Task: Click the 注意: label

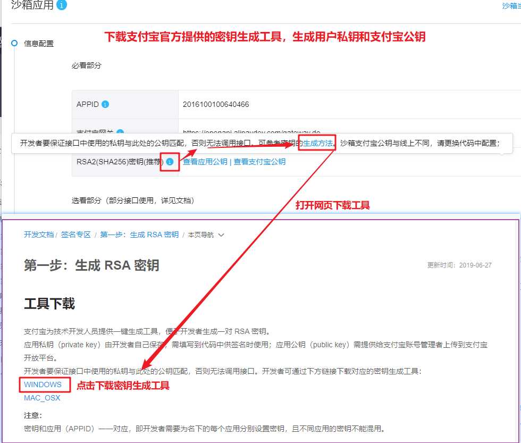Action: [33, 415]
